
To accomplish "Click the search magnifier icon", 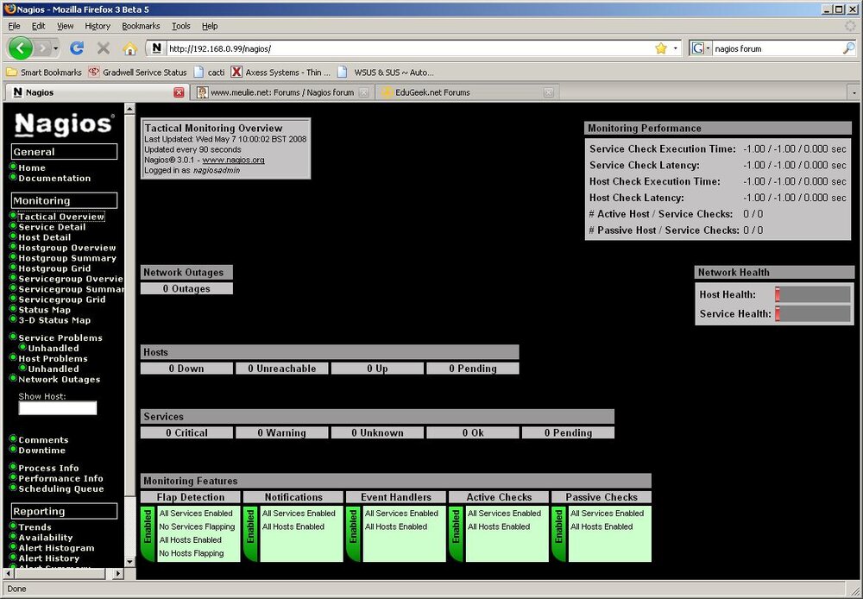I will tap(848, 48).
